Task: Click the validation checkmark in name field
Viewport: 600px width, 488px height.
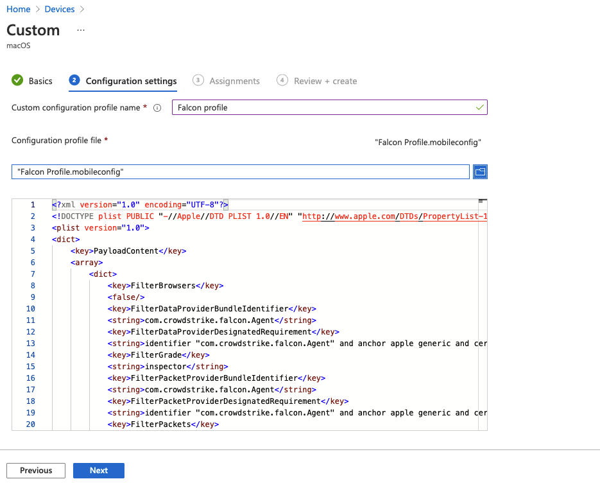Action: click(479, 107)
